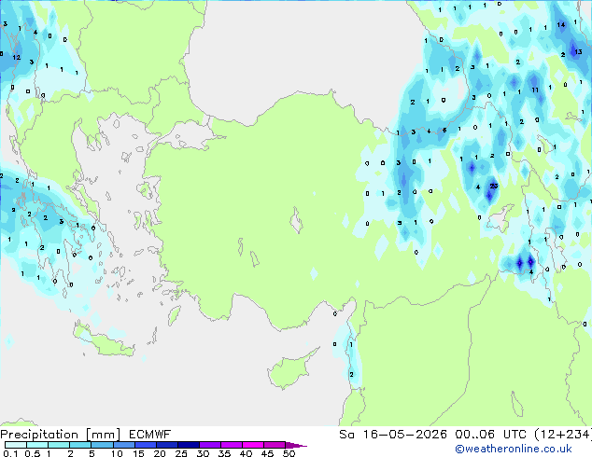This screenshot has width=592, height=457.
Task: Click the 20–25 mm legend color swatch
Action: (166, 445)
